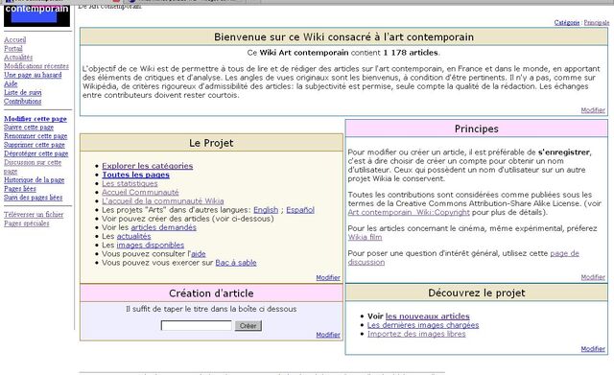Viewport: 614px width, 375px height.
Task: Open Contributions in the sidebar
Action: pyautogui.click(x=22, y=102)
